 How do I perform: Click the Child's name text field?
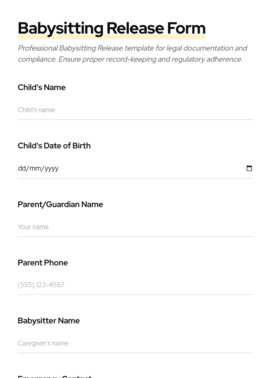(135, 110)
